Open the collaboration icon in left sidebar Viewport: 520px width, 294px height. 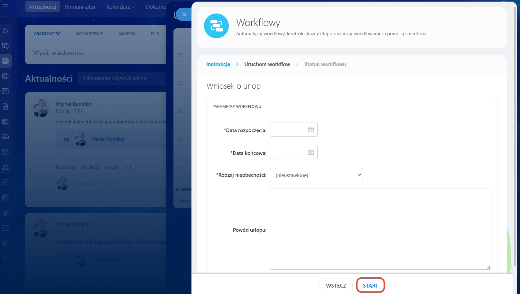(x=5, y=31)
